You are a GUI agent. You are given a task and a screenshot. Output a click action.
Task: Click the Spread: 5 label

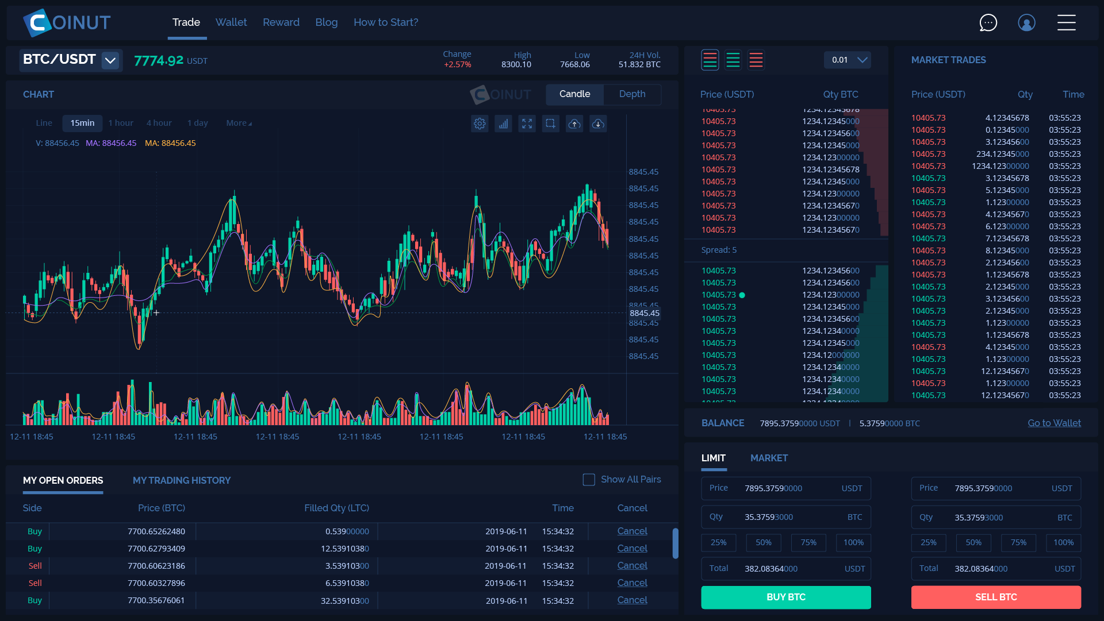719,250
